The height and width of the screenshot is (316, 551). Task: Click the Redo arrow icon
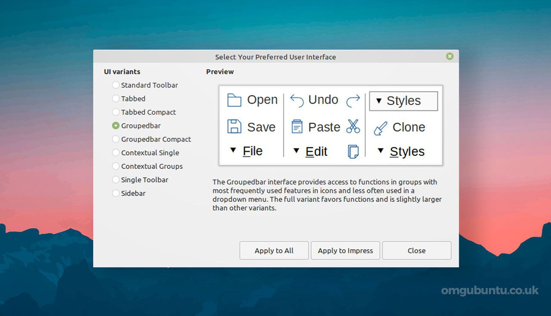[353, 100]
